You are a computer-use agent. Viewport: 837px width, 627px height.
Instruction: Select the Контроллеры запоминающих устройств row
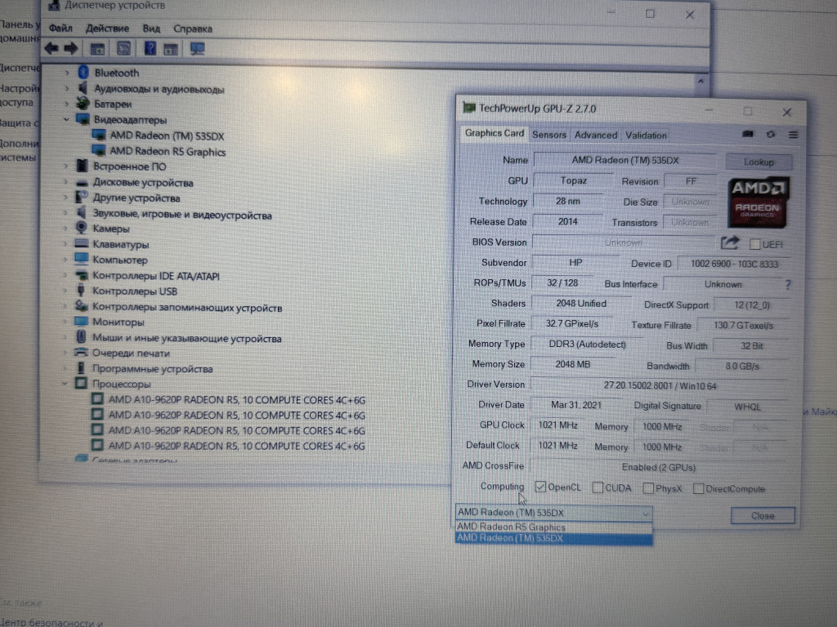(187, 308)
